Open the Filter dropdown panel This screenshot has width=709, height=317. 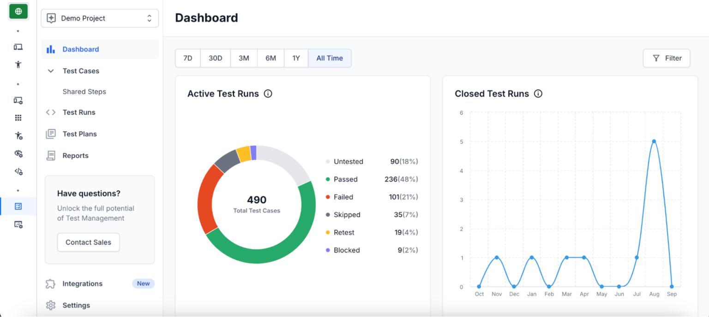pyautogui.click(x=666, y=58)
